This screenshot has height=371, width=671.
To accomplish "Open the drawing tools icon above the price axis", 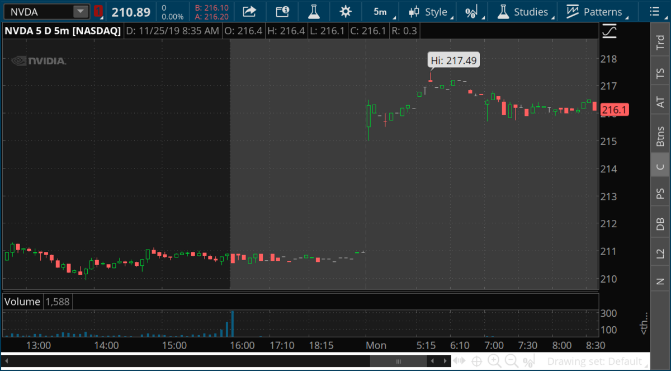I will tap(609, 31).
